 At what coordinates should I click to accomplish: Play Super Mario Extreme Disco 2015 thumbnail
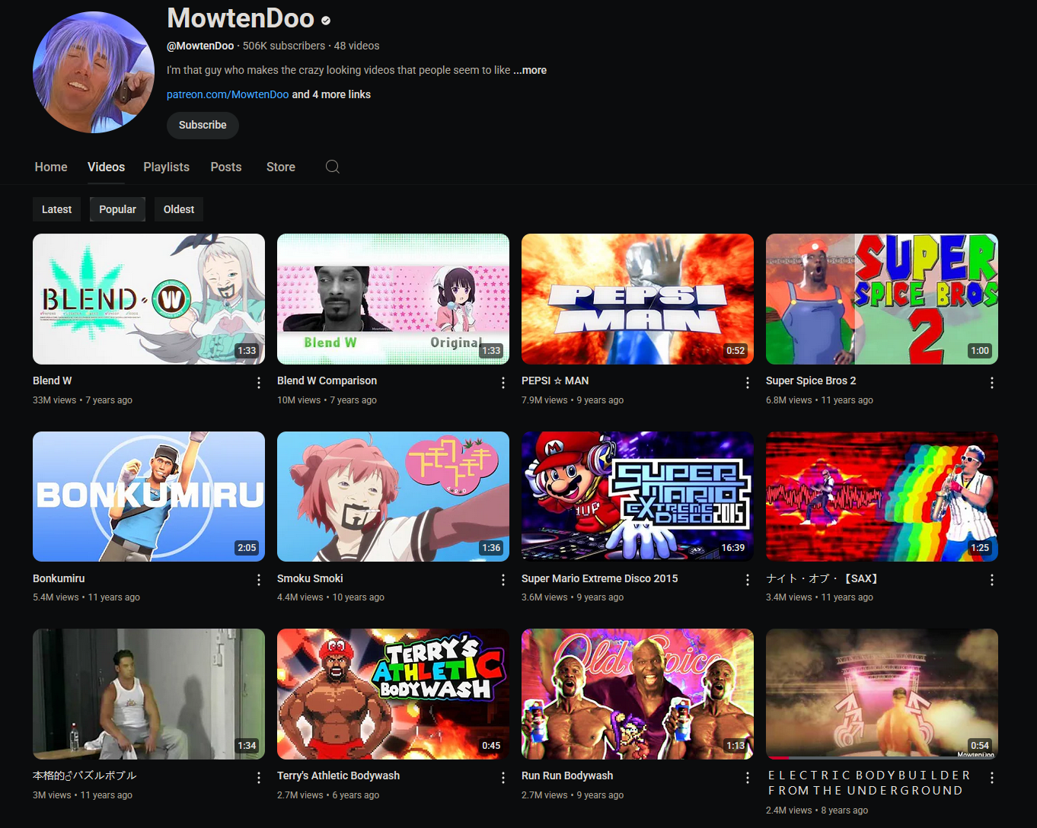point(637,496)
